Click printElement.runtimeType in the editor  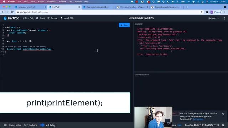pos(37,49)
